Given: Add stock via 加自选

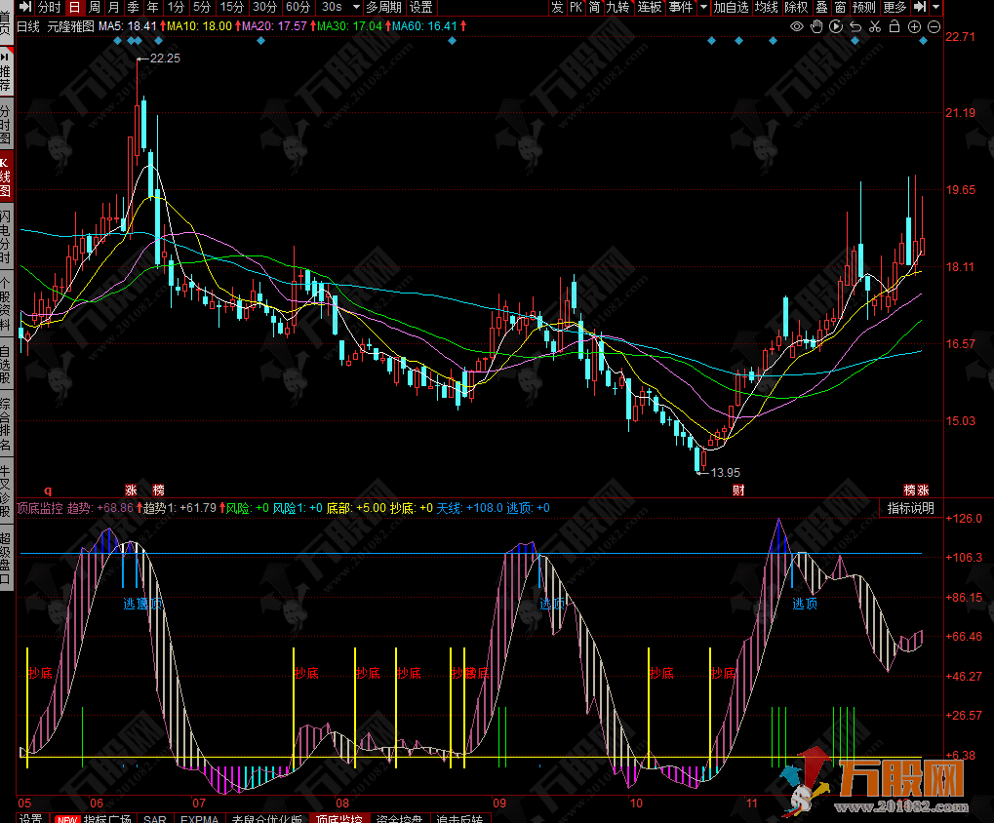Looking at the screenshot, I should click(731, 7).
